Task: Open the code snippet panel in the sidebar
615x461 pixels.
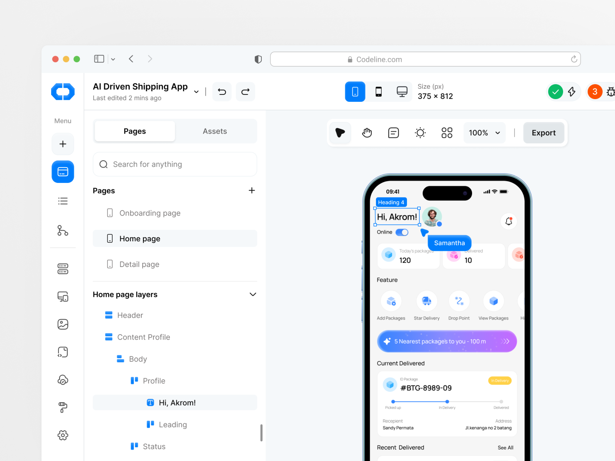Action: coord(63,352)
